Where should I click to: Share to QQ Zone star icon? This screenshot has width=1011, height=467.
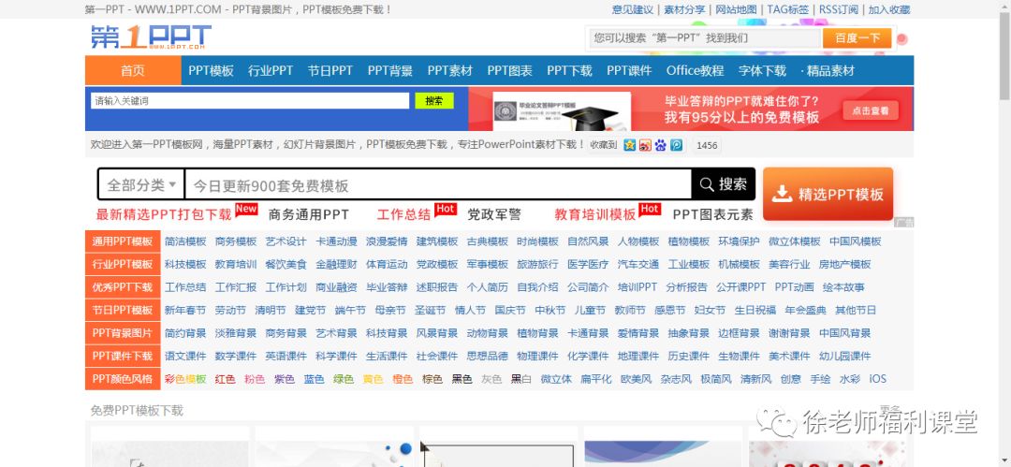[x=630, y=145]
